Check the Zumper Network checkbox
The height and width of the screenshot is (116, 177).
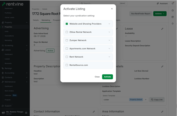[x=67, y=40]
